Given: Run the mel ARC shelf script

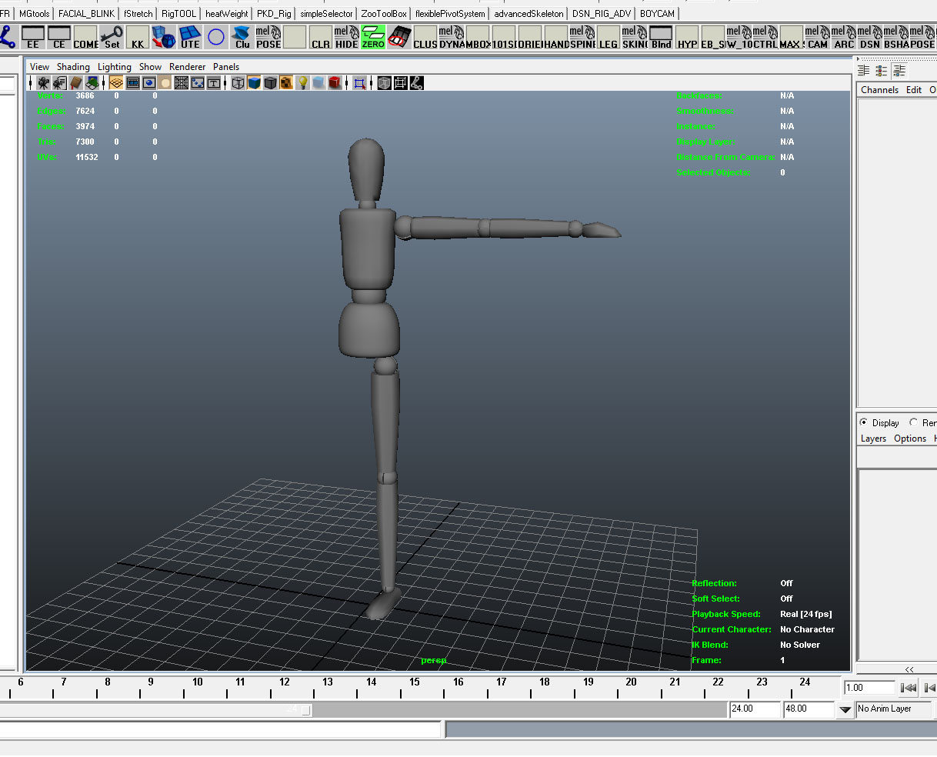Looking at the screenshot, I should (844, 37).
